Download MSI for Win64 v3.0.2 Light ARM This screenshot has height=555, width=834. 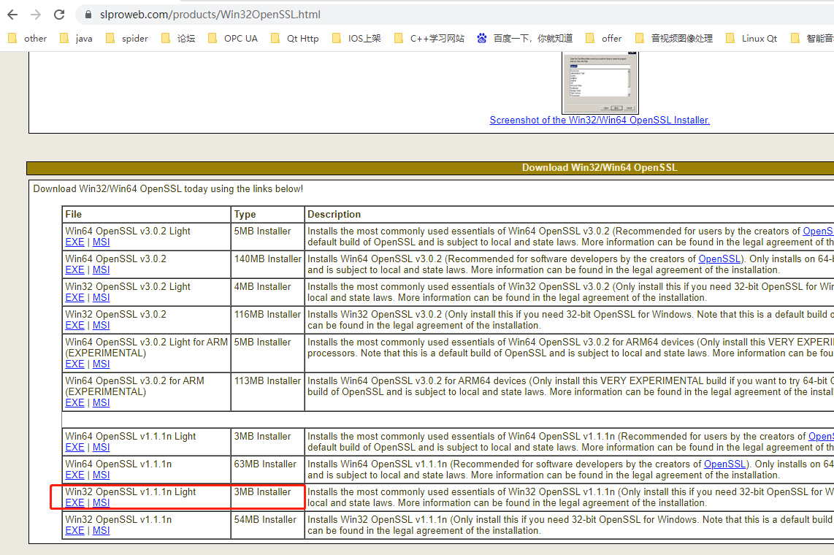click(x=101, y=364)
